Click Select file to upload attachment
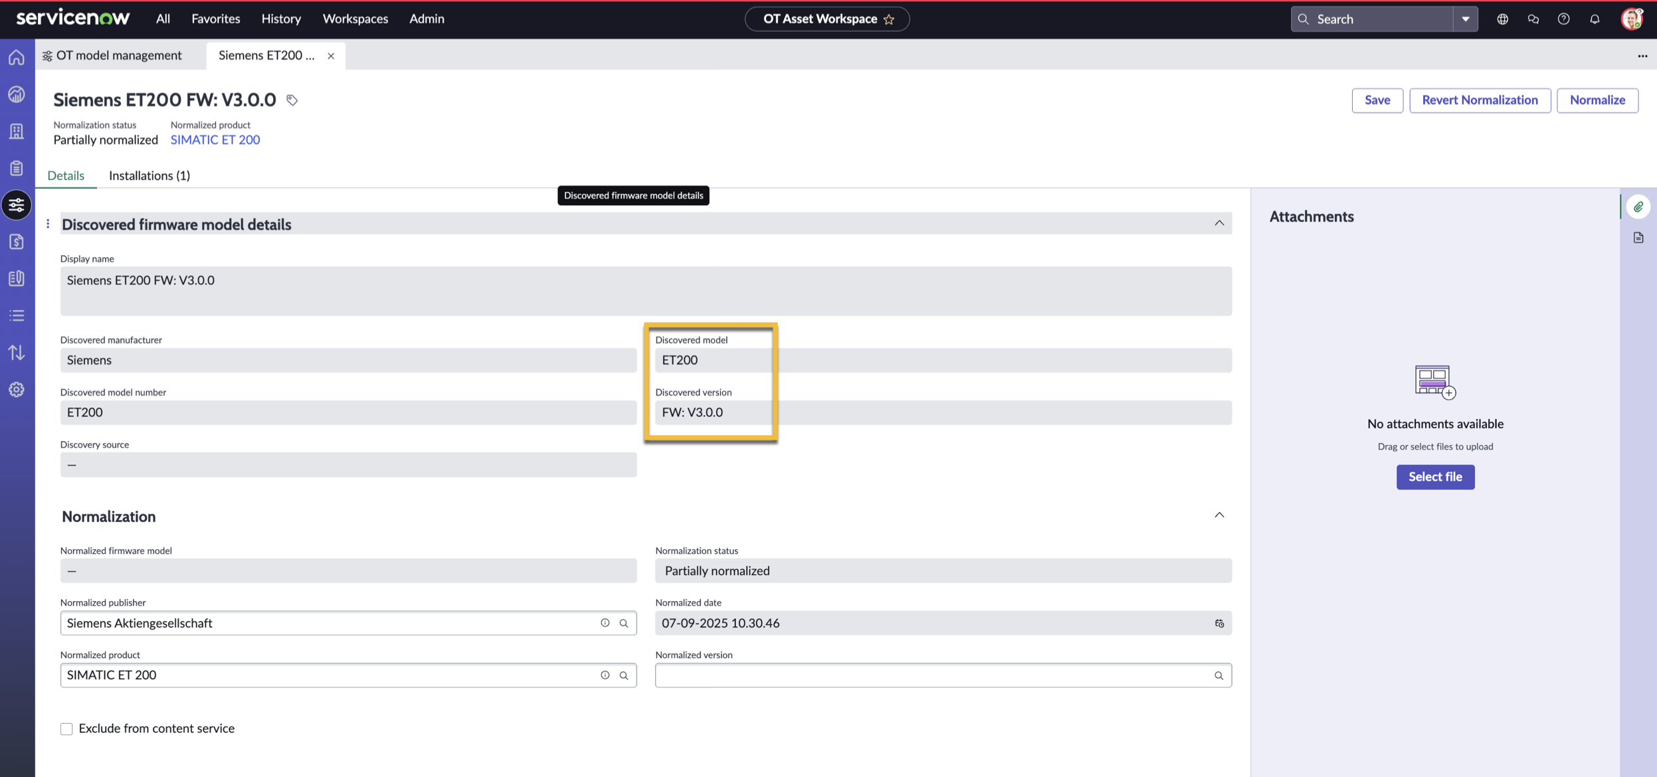1657x777 pixels. click(x=1435, y=477)
